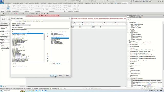Image resolution: width=164 pixels, height=92 pixels.
Task: Select the highlighted Длина_Round field in schedule list
Action: coord(60,38)
